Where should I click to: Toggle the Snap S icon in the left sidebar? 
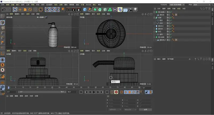pyautogui.click(x=2, y=60)
